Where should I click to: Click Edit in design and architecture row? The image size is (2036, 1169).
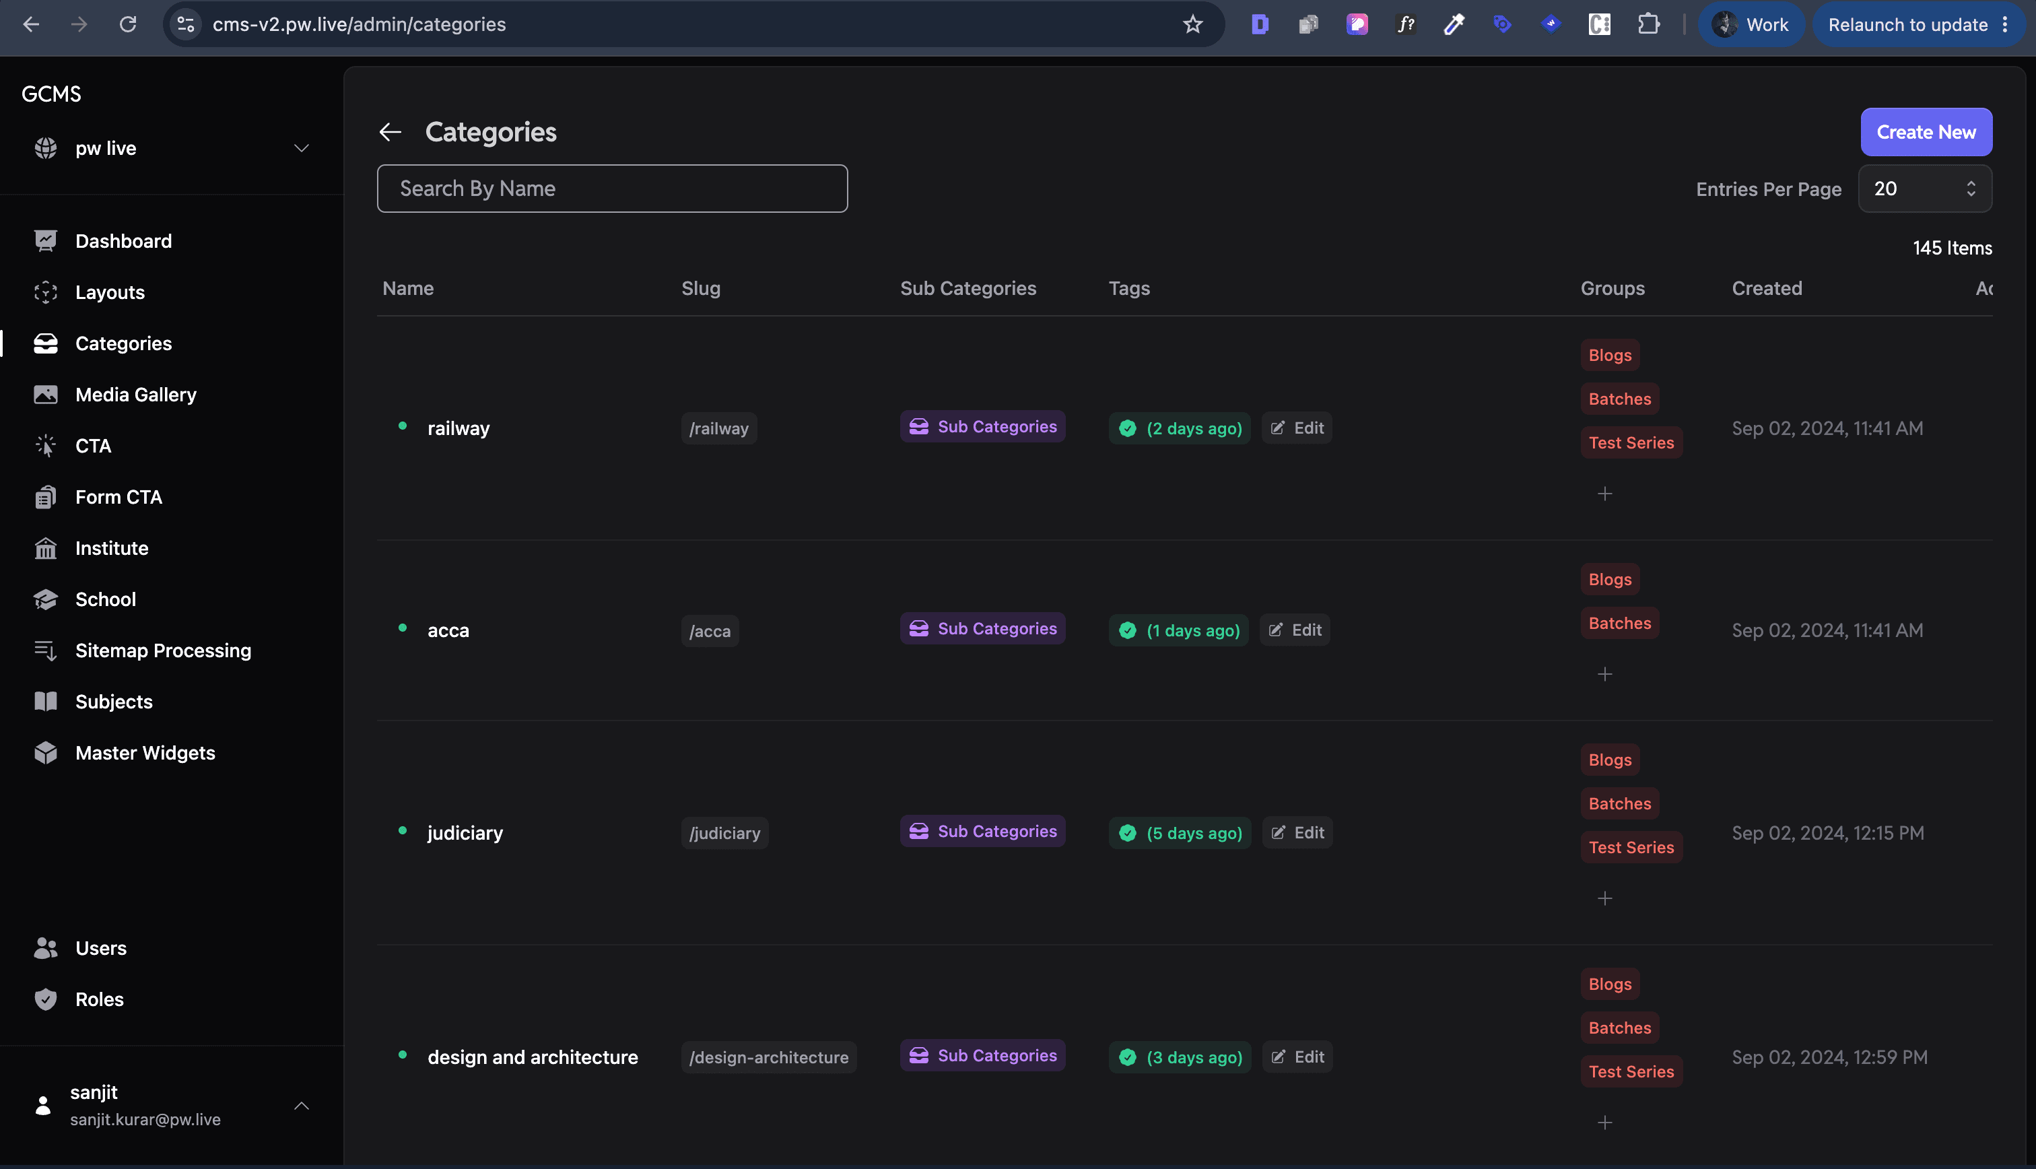[x=1297, y=1057]
